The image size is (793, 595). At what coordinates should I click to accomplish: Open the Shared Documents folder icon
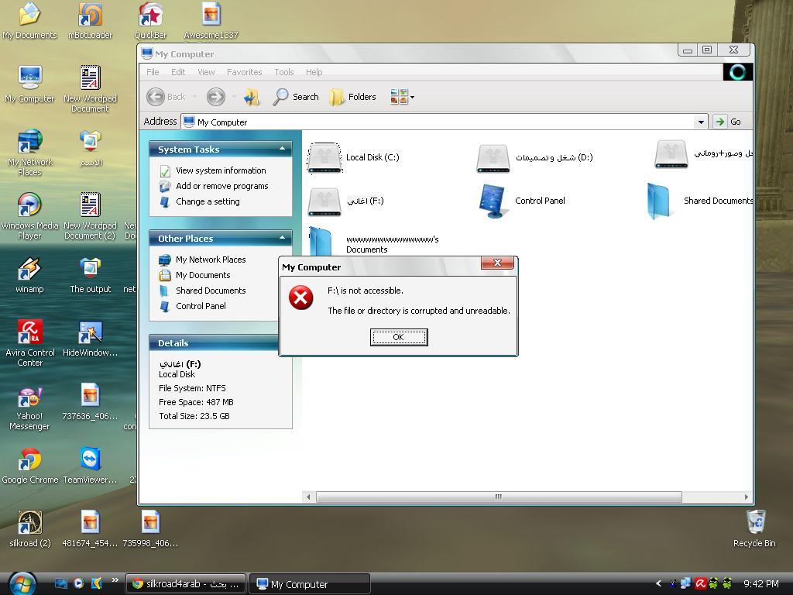pyautogui.click(x=659, y=201)
